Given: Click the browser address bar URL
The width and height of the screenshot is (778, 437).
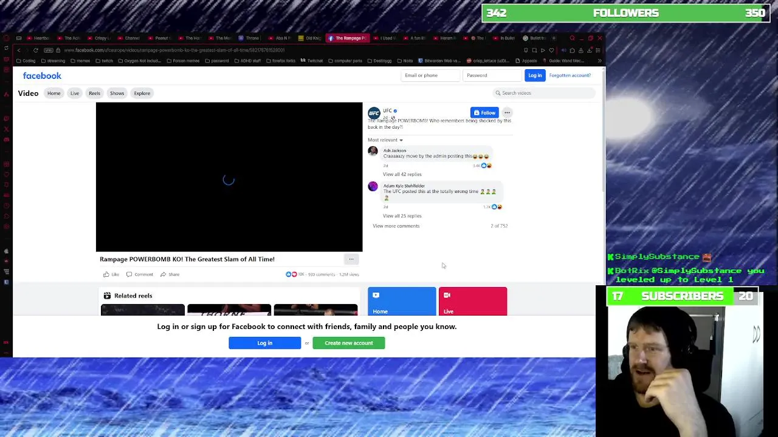Looking at the screenshot, I should point(174,50).
